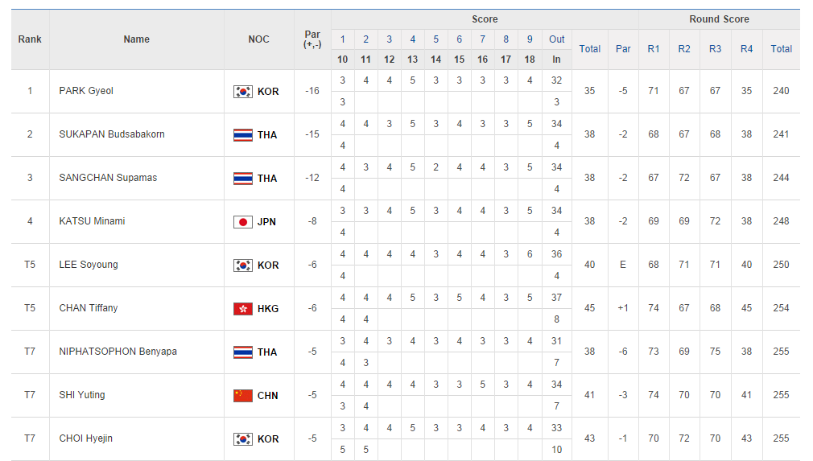This screenshot has height=461, width=813.
Task: Click the Rank column header
Action: [x=30, y=39]
